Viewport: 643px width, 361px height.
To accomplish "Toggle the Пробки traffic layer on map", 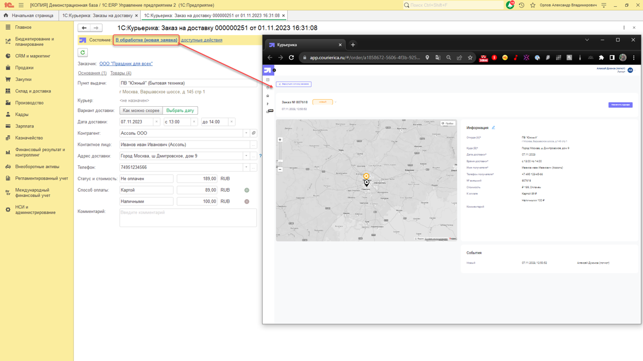I will pyautogui.click(x=448, y=123).
